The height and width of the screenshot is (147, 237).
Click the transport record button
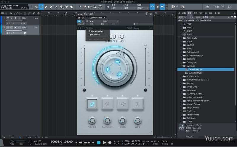pos(110,143)
